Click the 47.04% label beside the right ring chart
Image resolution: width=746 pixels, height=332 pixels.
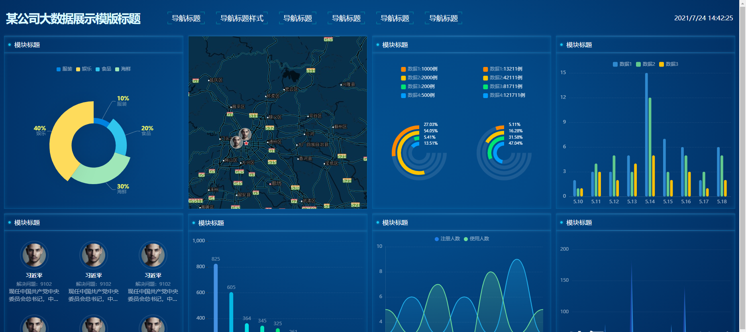coord(515,143)
